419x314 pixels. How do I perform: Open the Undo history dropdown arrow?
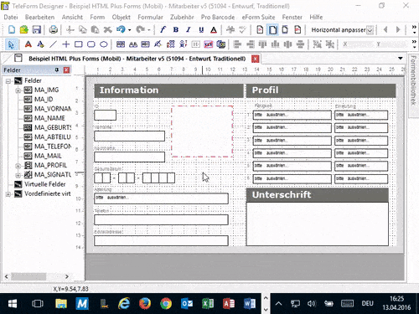click(x=129, y=30)
